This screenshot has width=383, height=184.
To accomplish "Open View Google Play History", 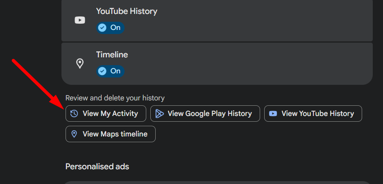I will click(205, 114).
